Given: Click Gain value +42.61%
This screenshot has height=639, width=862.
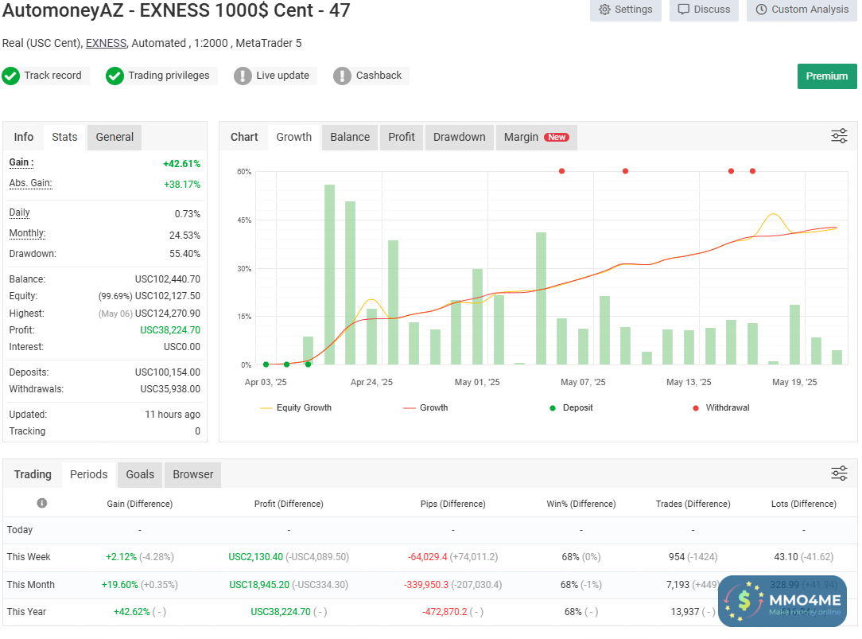Looking at the screenshot, I should click(181, 163).
